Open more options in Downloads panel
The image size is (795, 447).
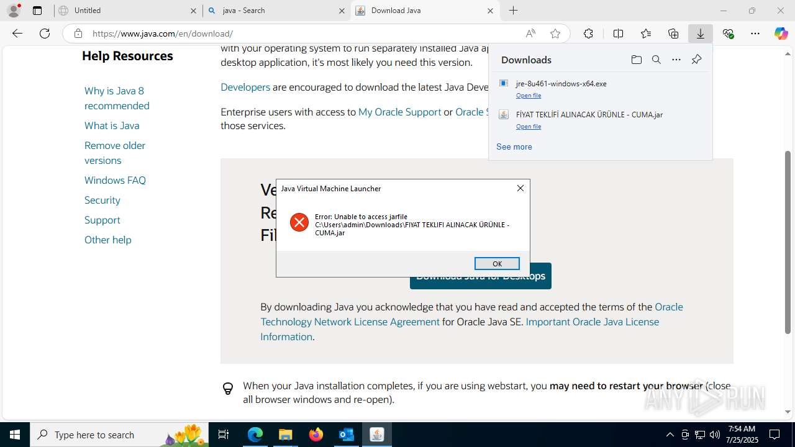[x=676, y=60]
